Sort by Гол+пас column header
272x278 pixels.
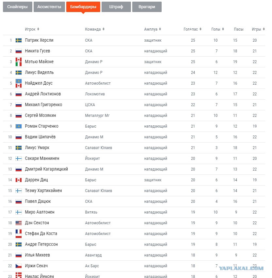[x=192, y=29]
